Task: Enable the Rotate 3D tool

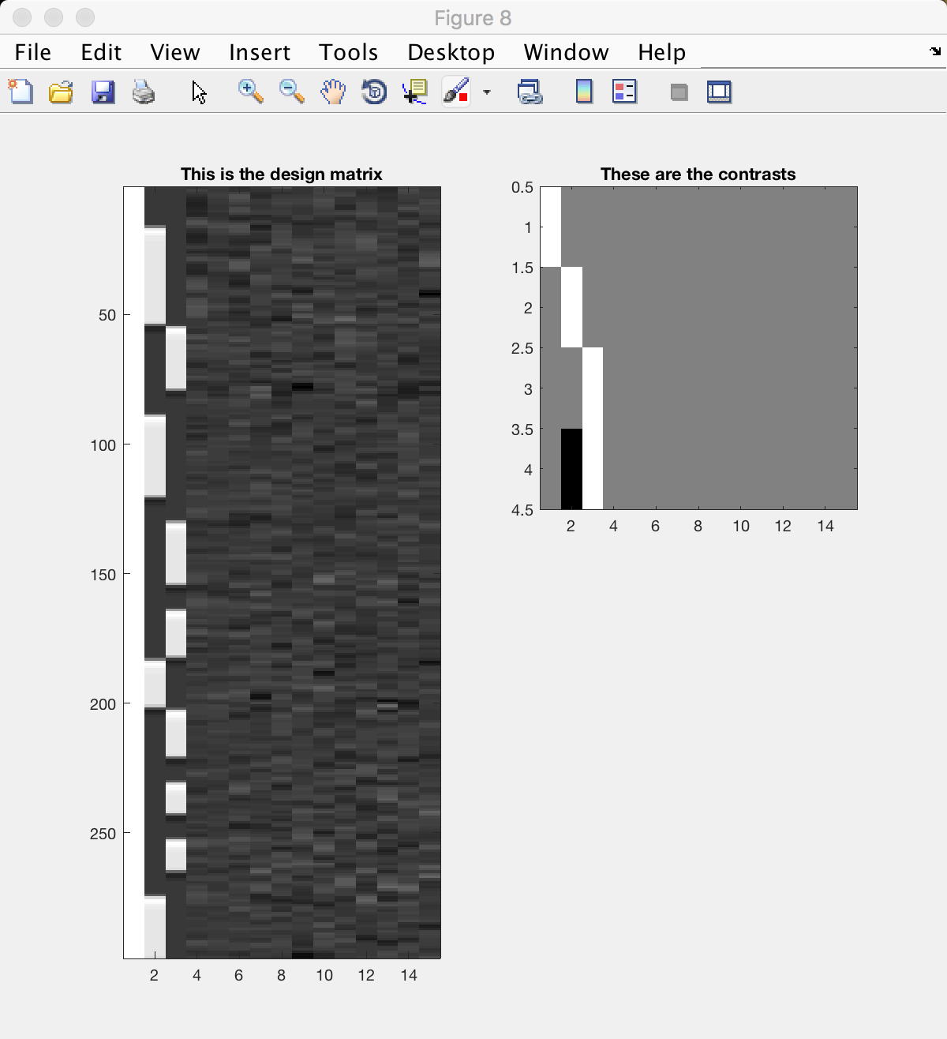Action: point(374,92)
